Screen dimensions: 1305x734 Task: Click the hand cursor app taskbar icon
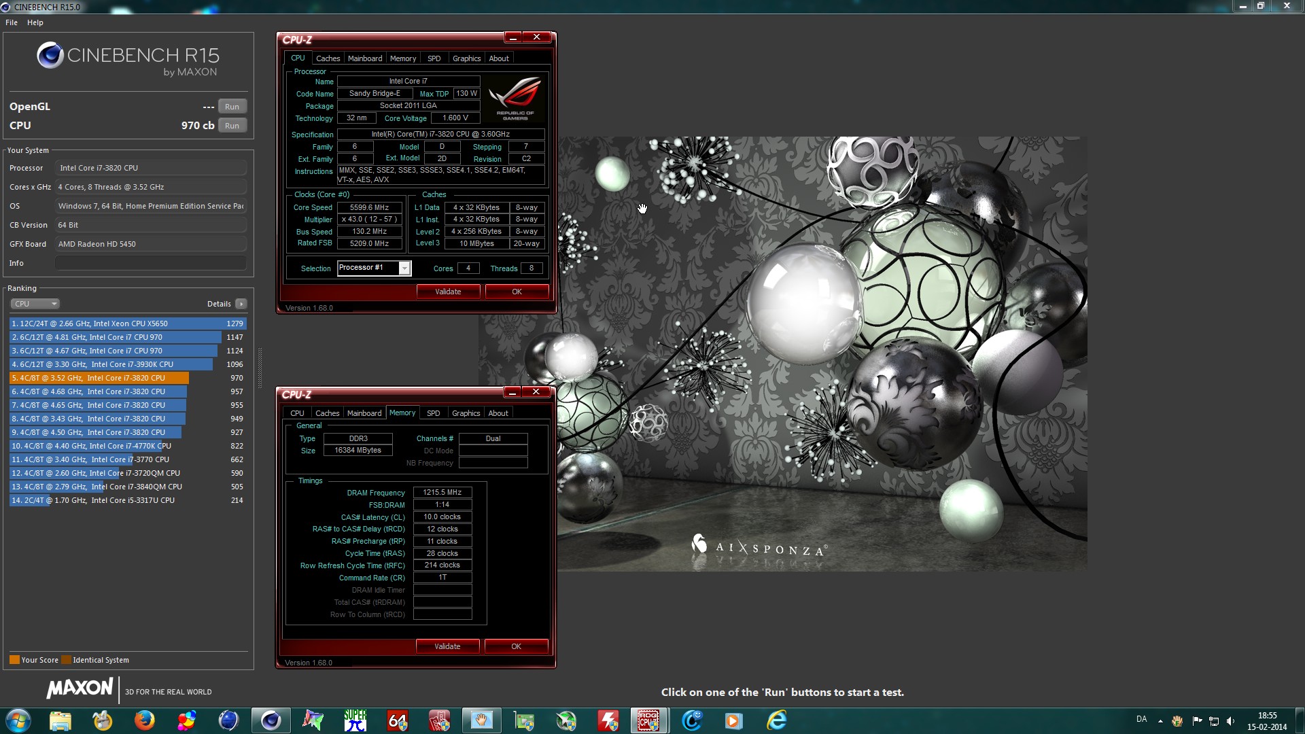pyautogui.click(x=481, y=720)
